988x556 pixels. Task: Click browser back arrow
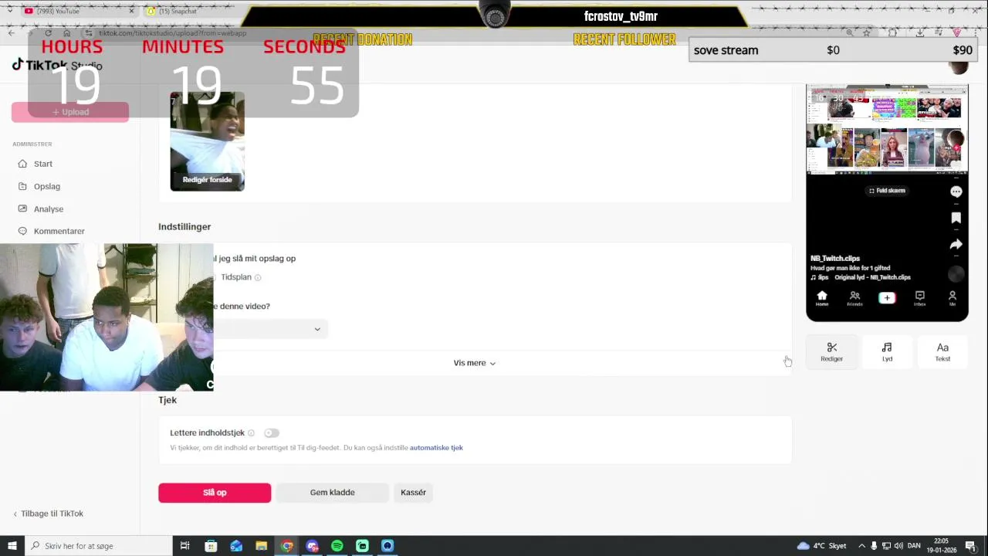pyautogui.click(x=12, y=33)
